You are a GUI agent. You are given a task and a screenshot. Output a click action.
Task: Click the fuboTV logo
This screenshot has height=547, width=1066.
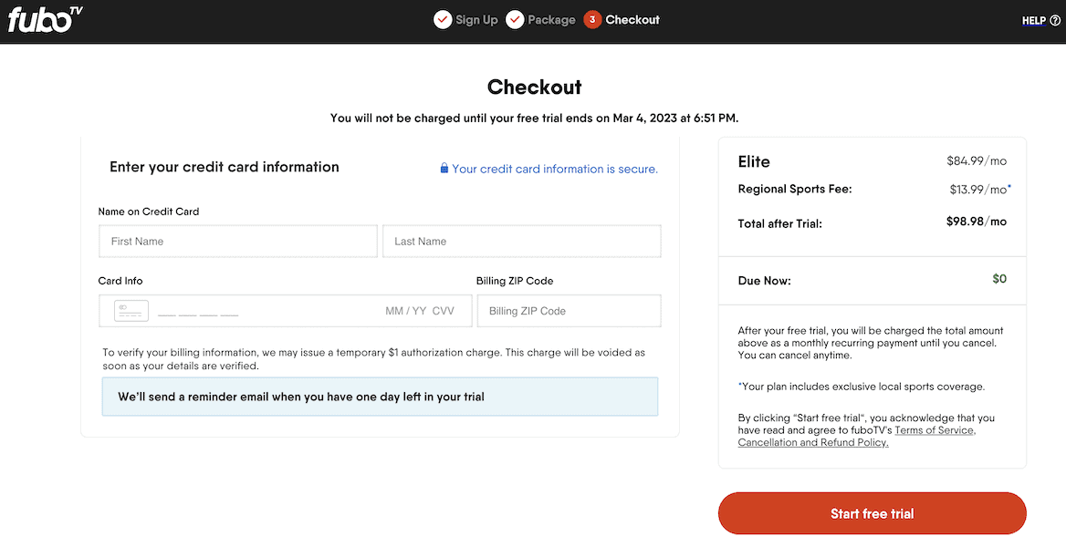(45, 20)
